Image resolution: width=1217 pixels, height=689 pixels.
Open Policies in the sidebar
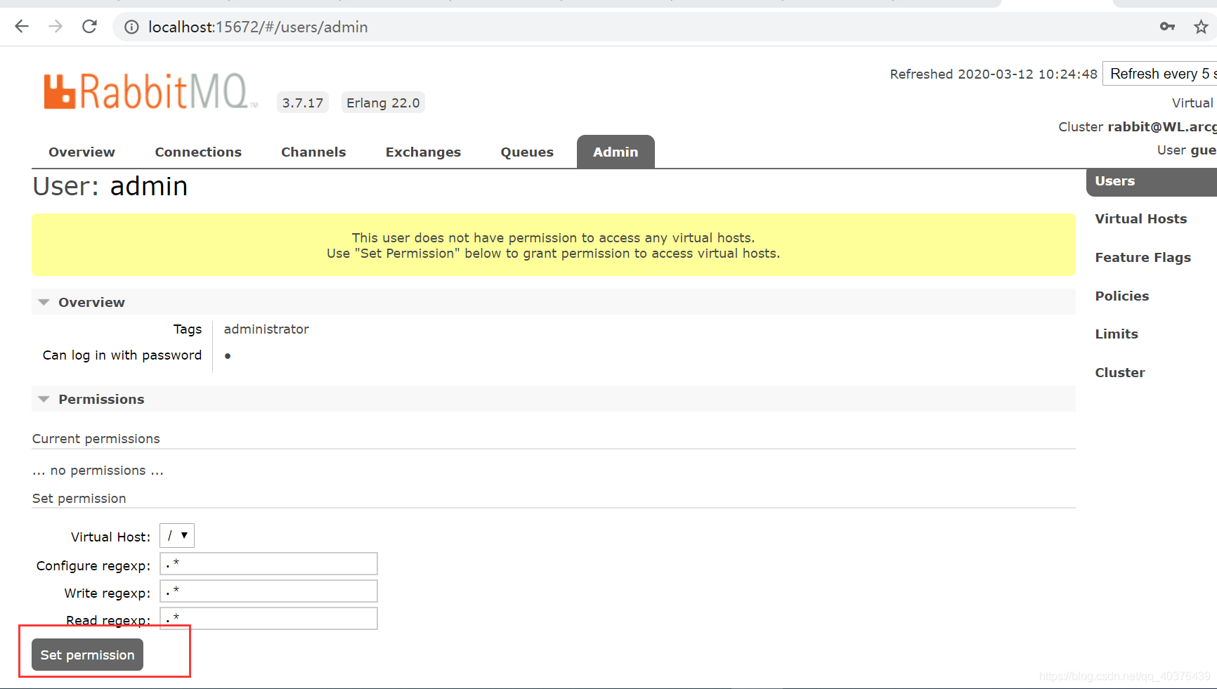[x=1121, y=296]
